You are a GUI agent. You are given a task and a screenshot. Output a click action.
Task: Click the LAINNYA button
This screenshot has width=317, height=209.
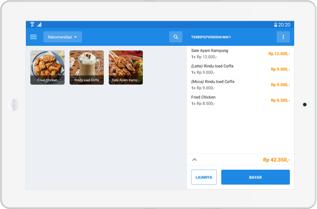(204, 177)
